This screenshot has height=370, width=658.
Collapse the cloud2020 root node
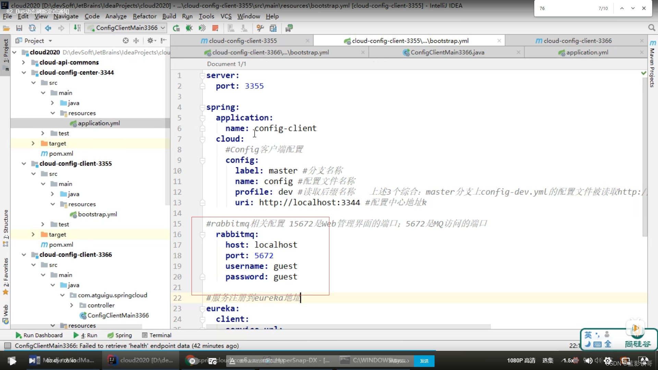tap(15, 52)
